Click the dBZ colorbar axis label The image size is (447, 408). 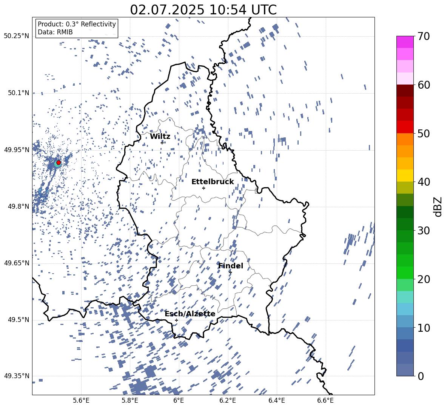(x=437, y=206)
